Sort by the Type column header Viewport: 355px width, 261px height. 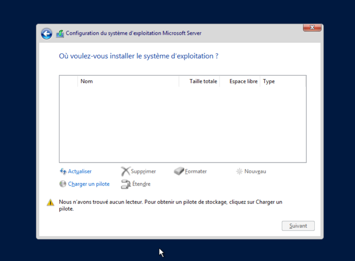pyautogui.click(x=283, y=81)
